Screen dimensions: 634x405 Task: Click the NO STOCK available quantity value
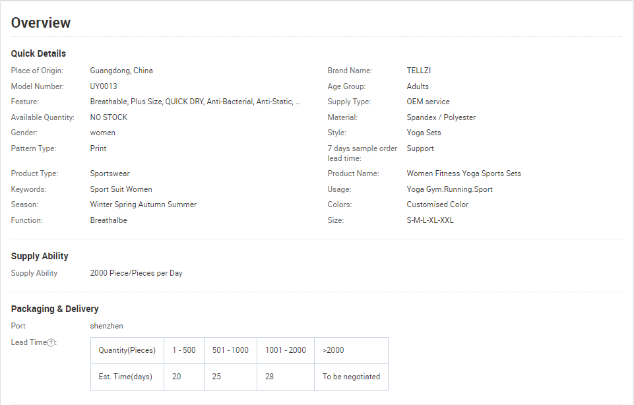click(x=109, y=117)
